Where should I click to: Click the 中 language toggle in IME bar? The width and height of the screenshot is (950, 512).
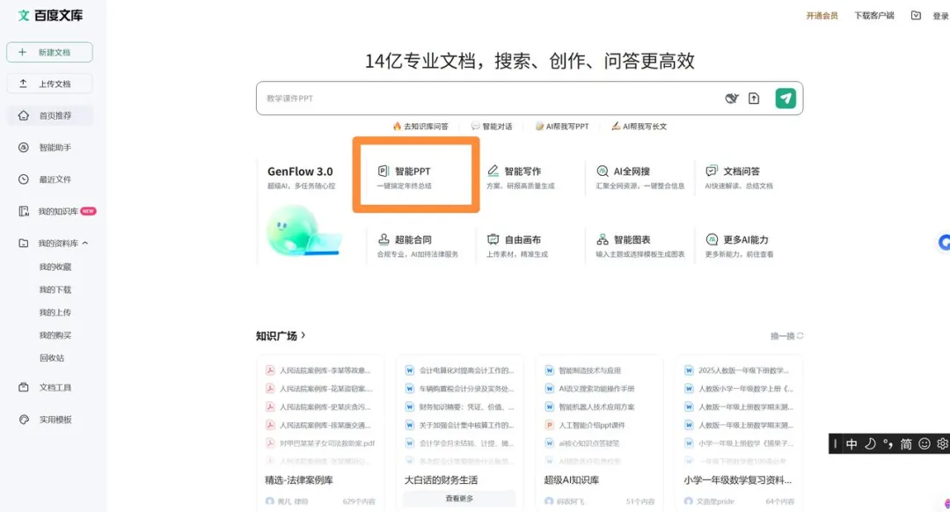[851, 444]
